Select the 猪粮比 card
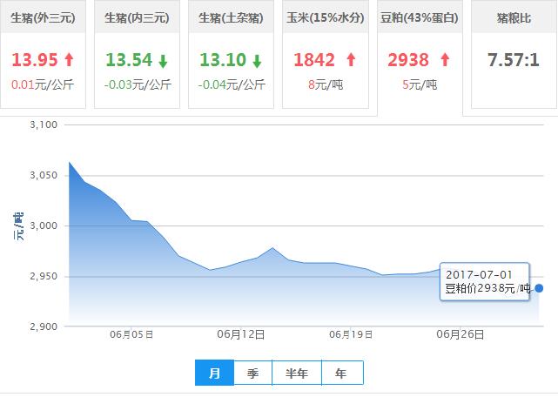The height and width of the screenshot is (397, 558). (514, 54)
